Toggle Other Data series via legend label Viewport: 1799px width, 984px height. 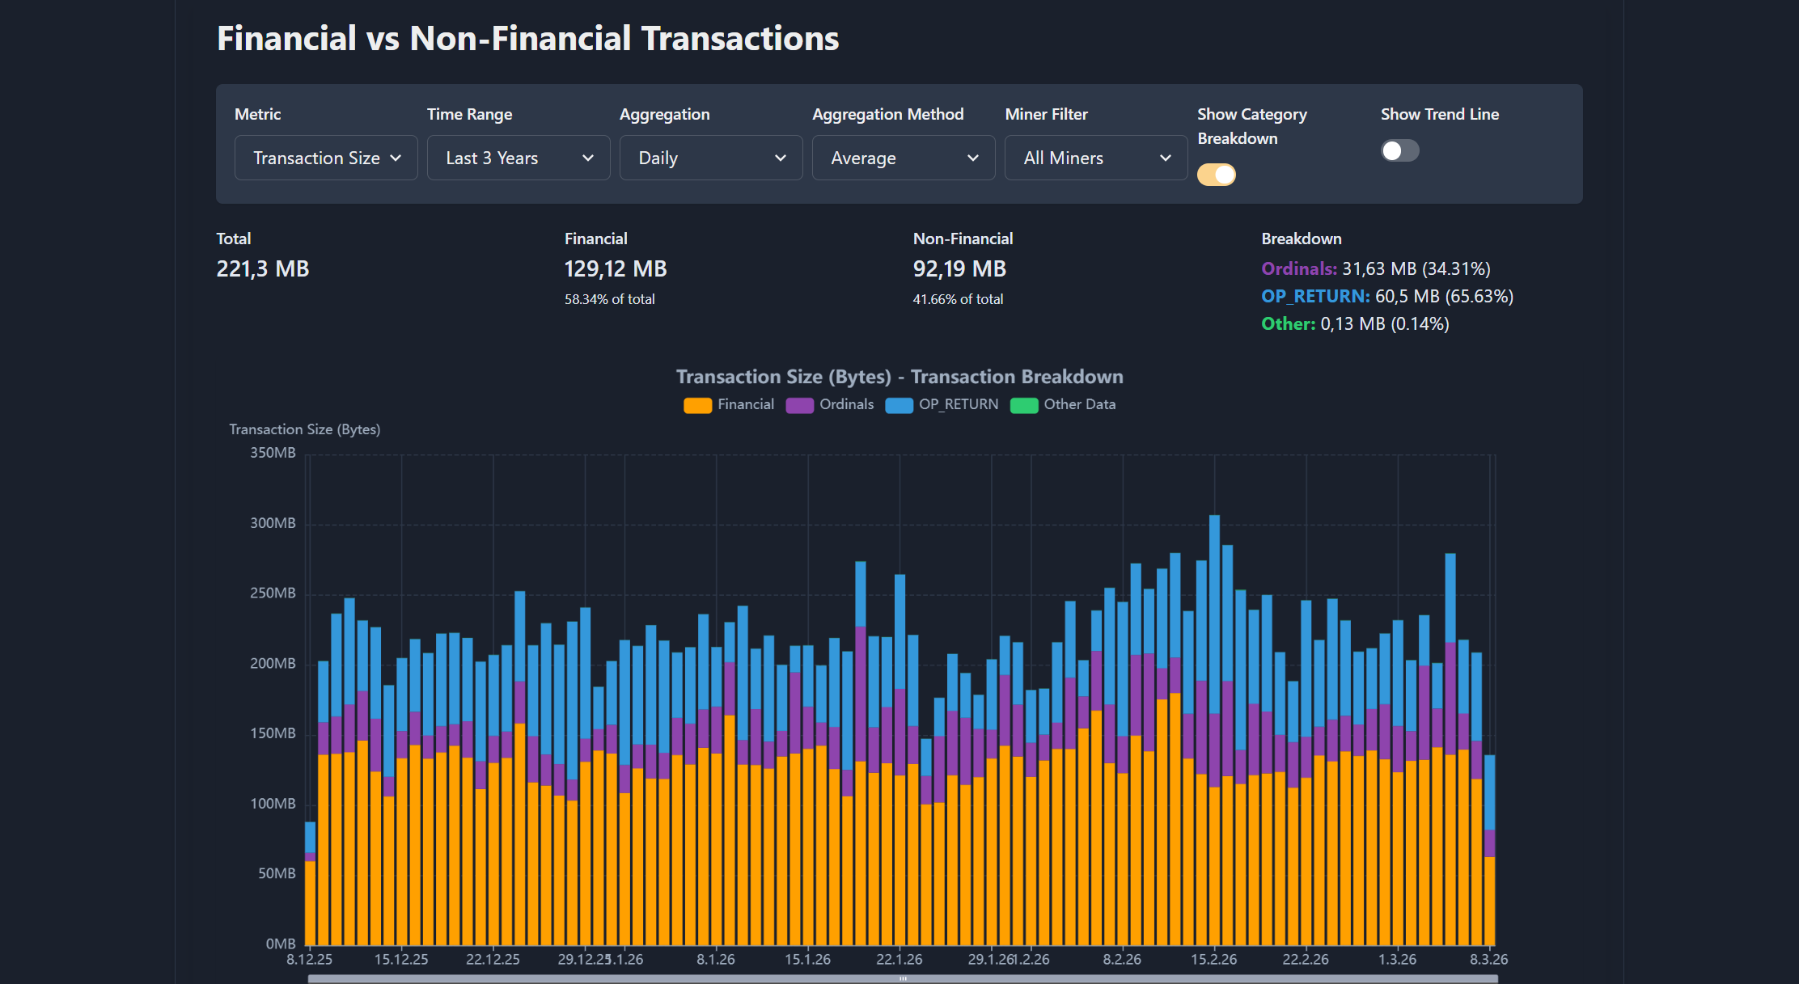1079,404
